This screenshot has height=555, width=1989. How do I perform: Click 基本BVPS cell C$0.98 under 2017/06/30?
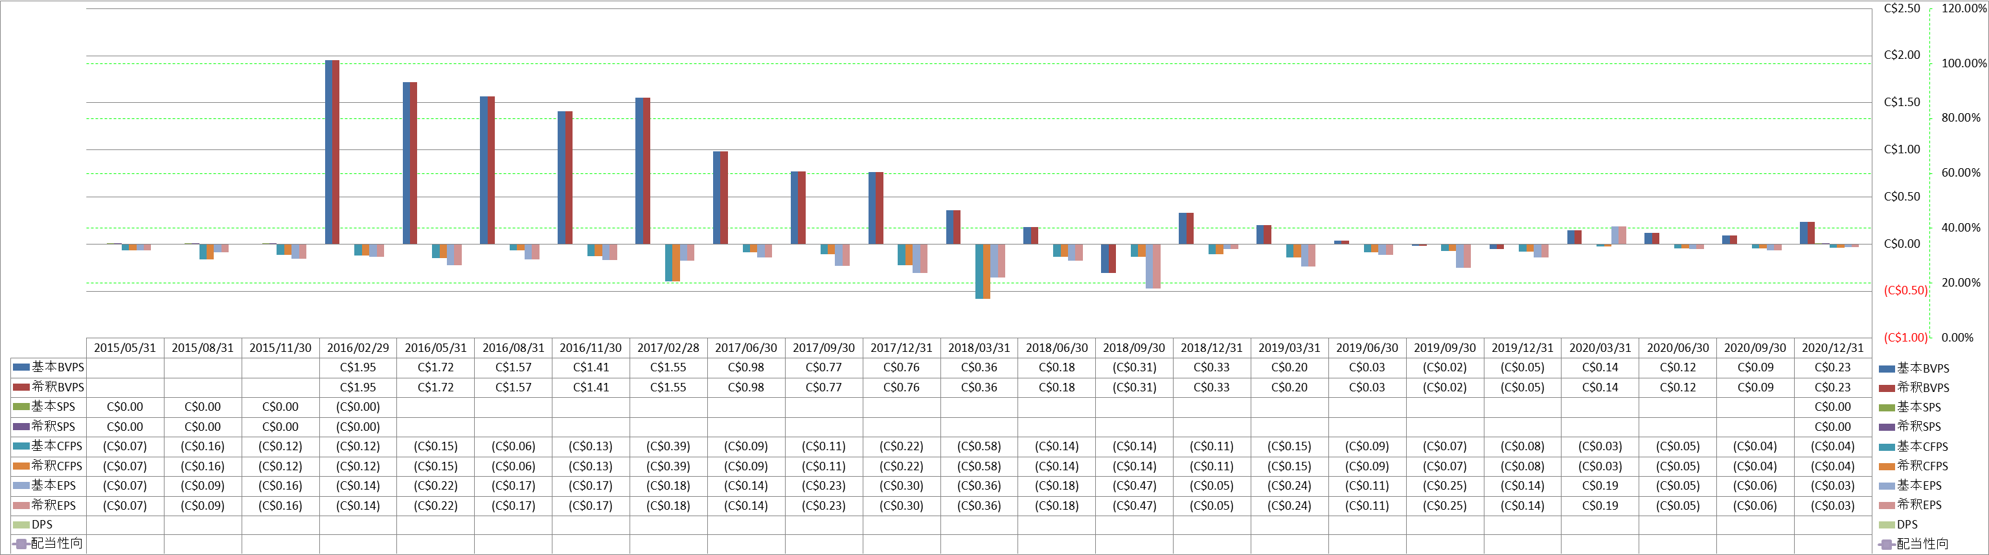click(x=746, y=367)
